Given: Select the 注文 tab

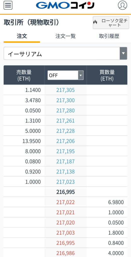Looking at the screenshot, I should [x=22, y=36].
